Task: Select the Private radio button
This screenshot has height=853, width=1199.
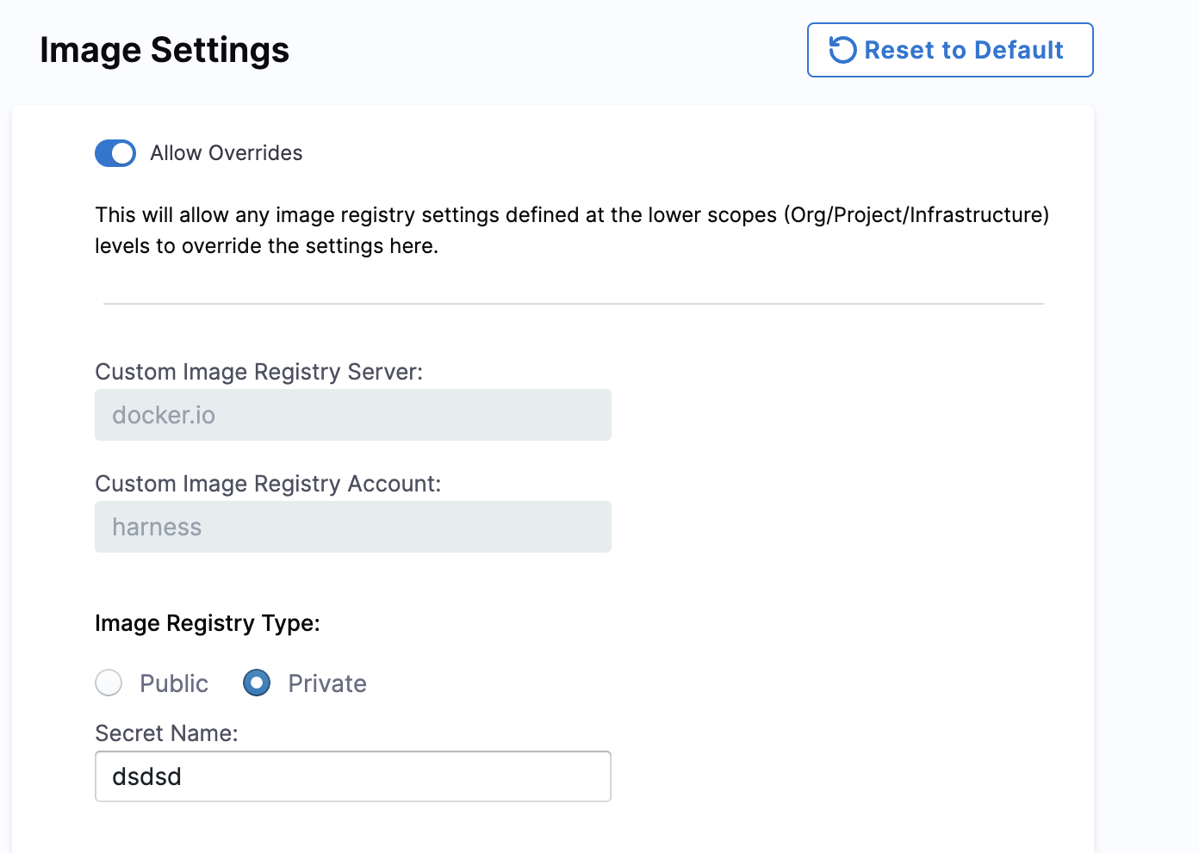Action: (x=257, y=683)
